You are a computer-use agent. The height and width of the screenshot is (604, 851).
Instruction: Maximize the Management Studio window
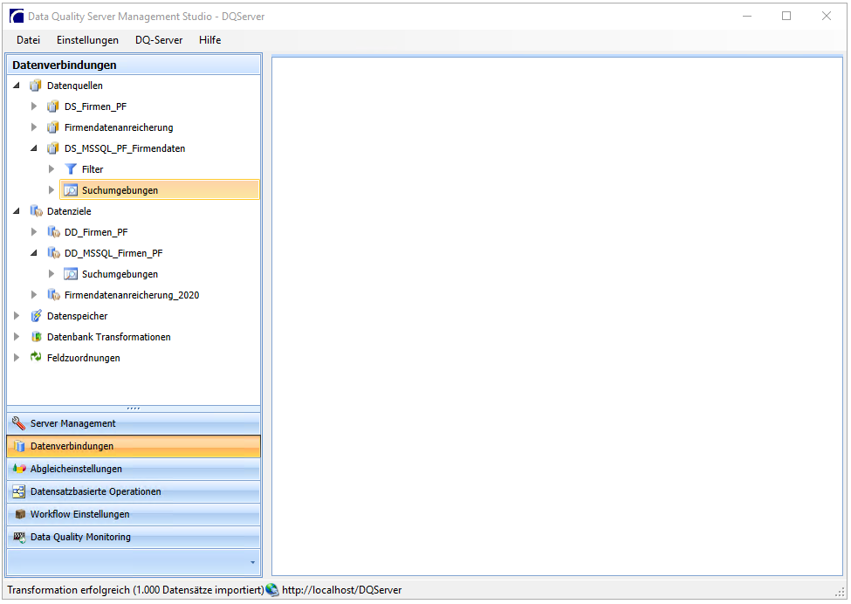click(x=786, y=17)
